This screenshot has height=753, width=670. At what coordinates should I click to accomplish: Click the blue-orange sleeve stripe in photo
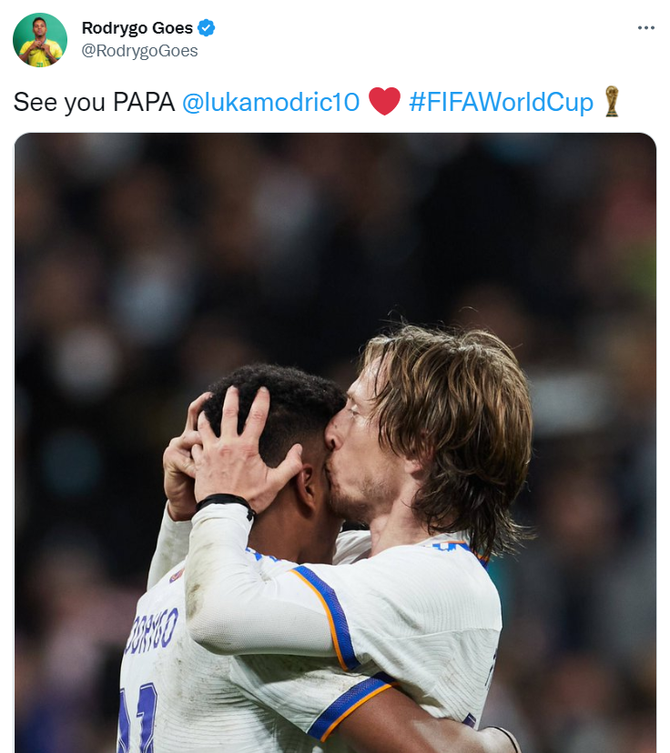tap(327, 617)
